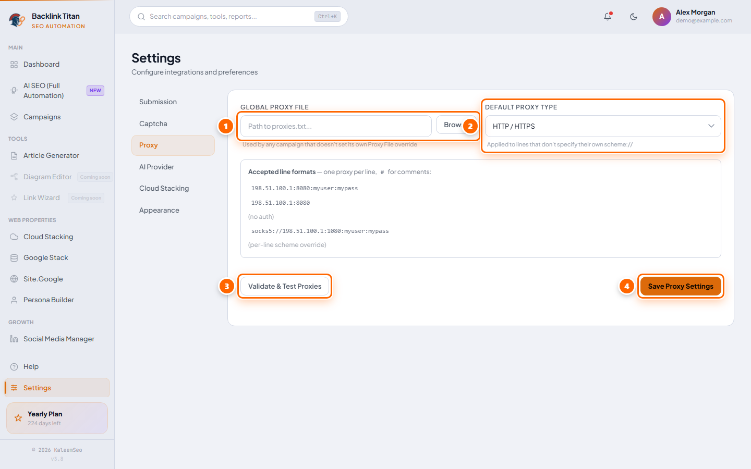Click the Social Media Manager icon
Image resolution: width=751 pixels, height=469 pixels.
point(14,339)
